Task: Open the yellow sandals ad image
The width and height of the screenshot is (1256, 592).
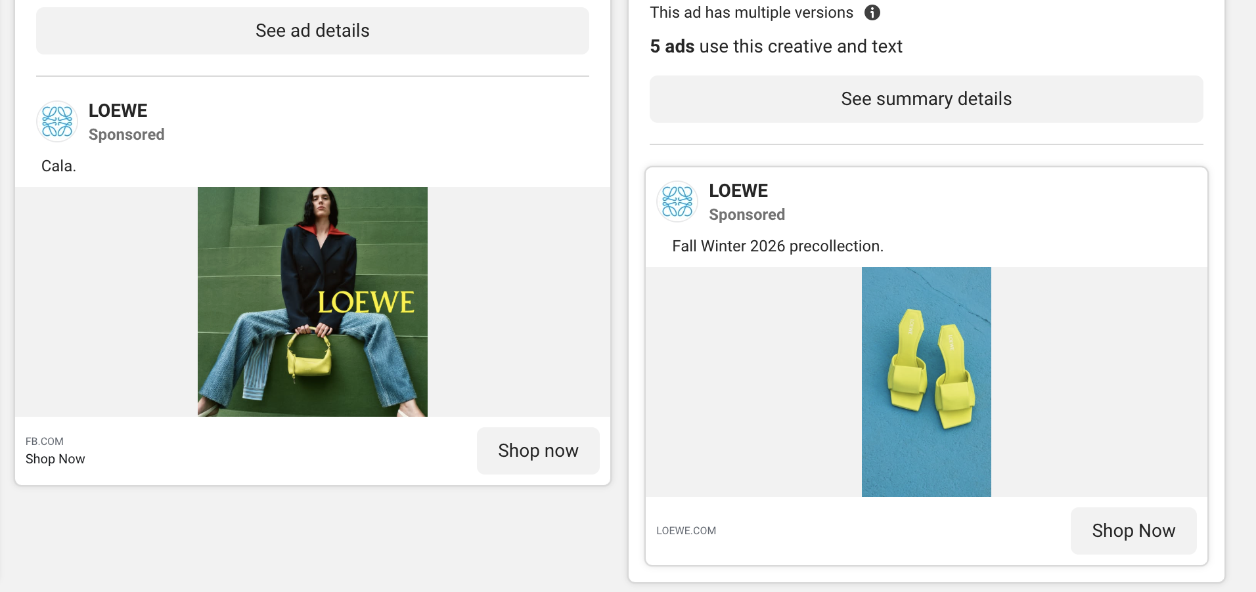Action: [x=926, y=382]
